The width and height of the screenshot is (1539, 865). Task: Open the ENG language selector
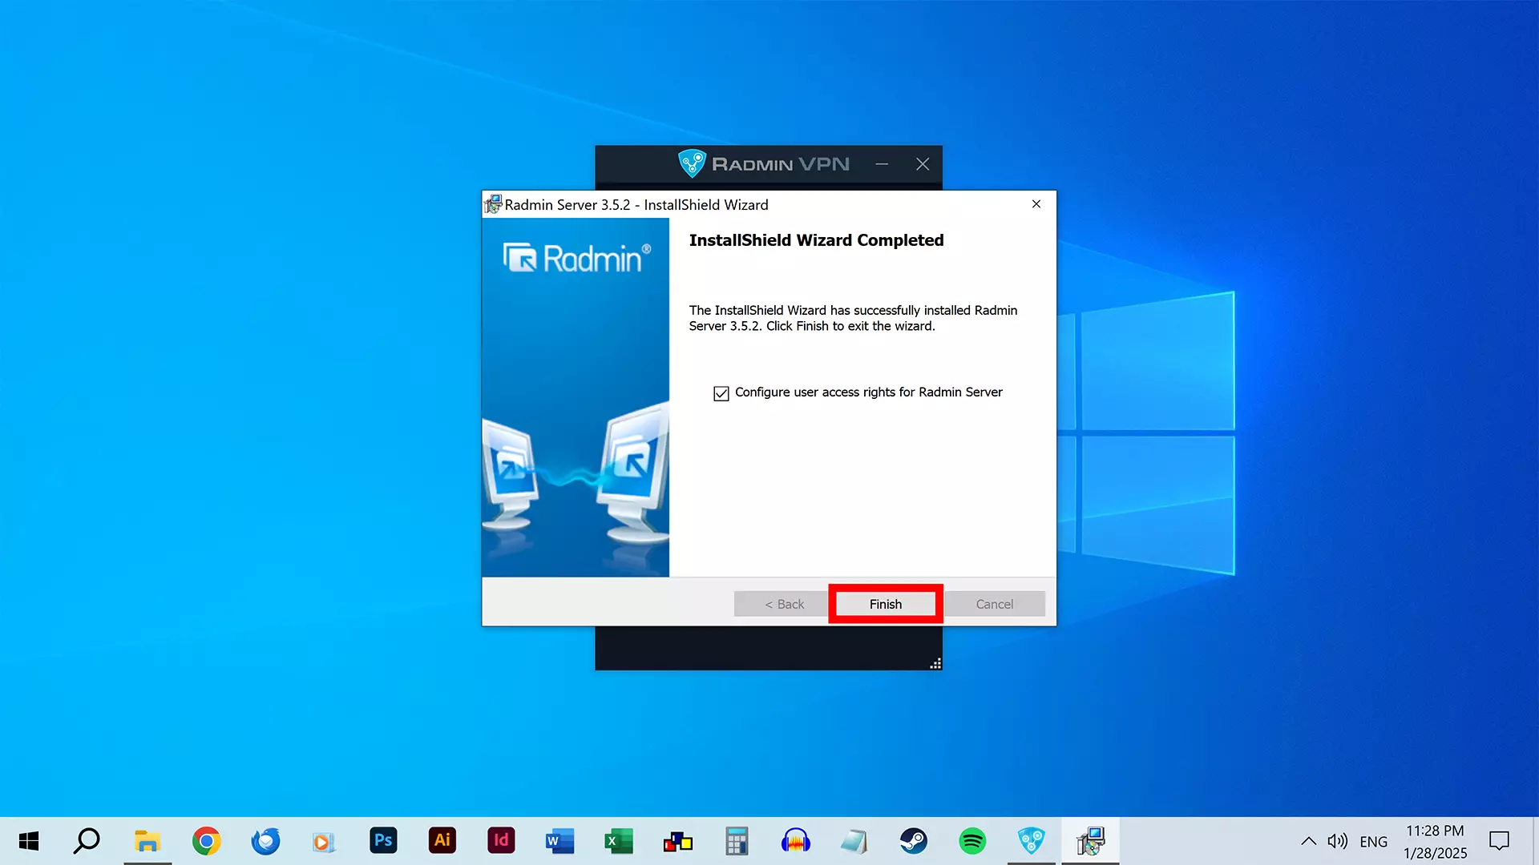pos(1373,841)
